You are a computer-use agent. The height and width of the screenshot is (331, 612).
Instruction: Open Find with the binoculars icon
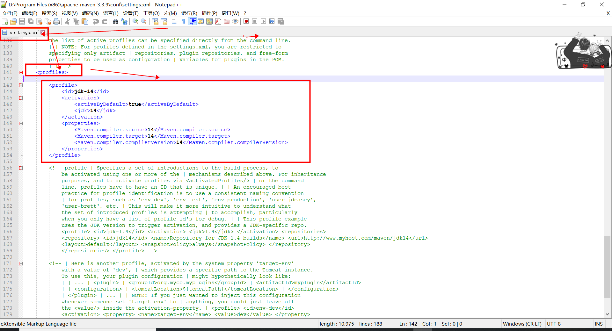(x=115, y=21)
